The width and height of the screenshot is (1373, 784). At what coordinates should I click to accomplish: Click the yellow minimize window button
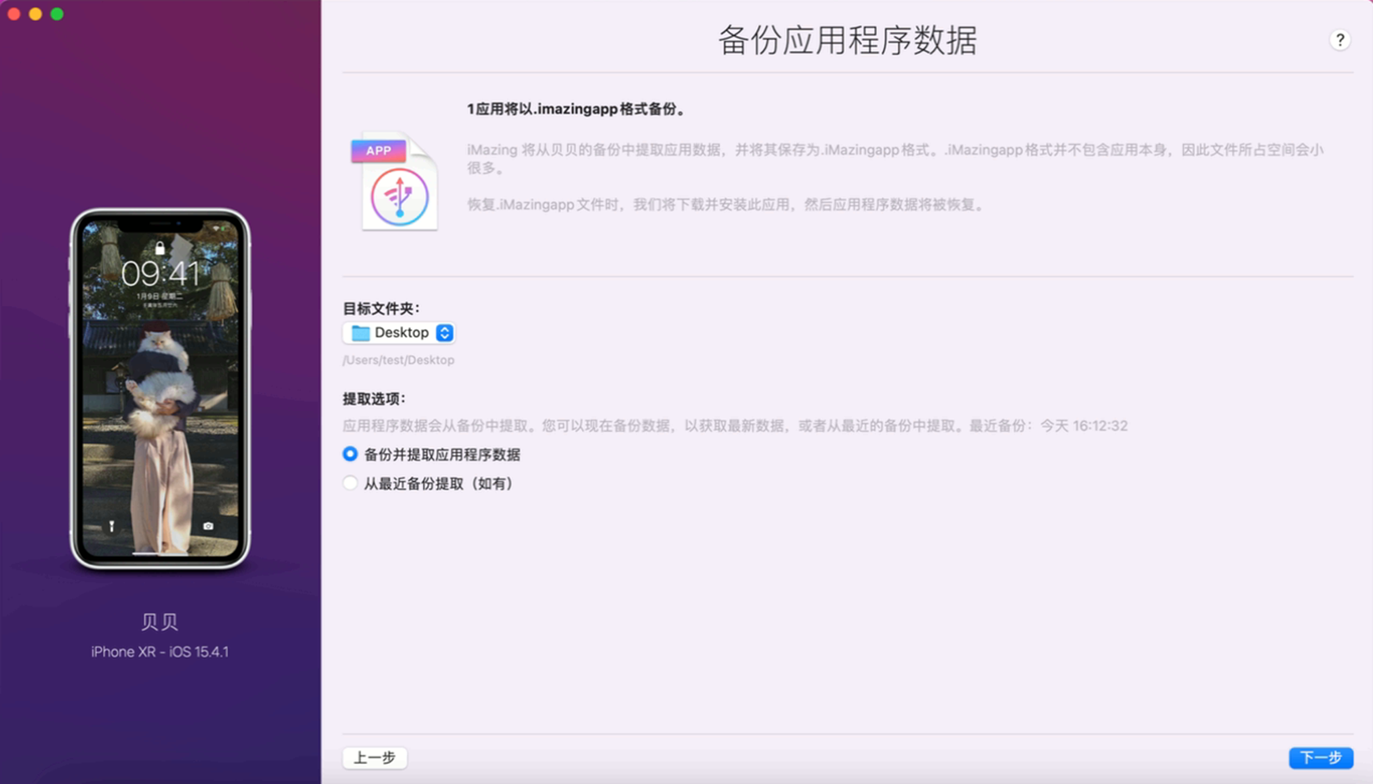(x=34, y=13)
